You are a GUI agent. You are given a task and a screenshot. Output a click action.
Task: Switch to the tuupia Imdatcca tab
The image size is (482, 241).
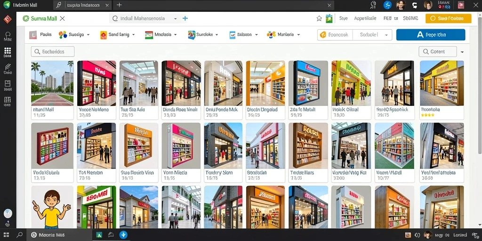tap(83, 5)
